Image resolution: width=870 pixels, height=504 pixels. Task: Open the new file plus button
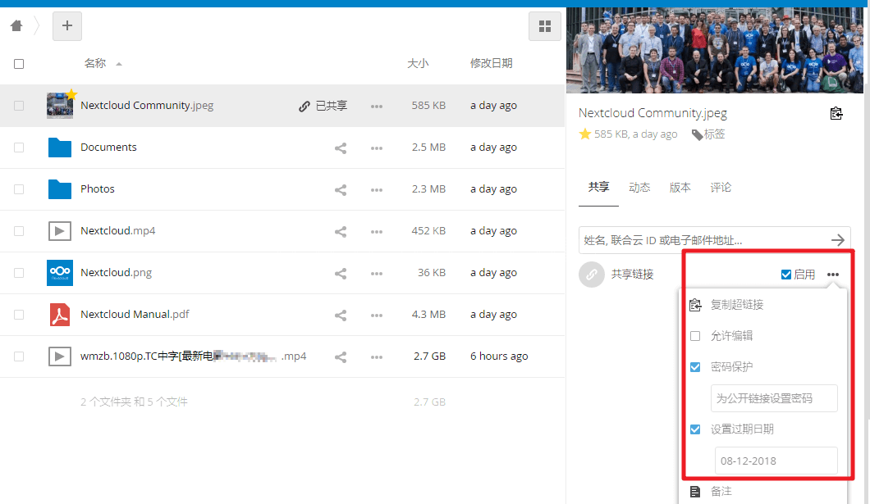pos(67,25)
